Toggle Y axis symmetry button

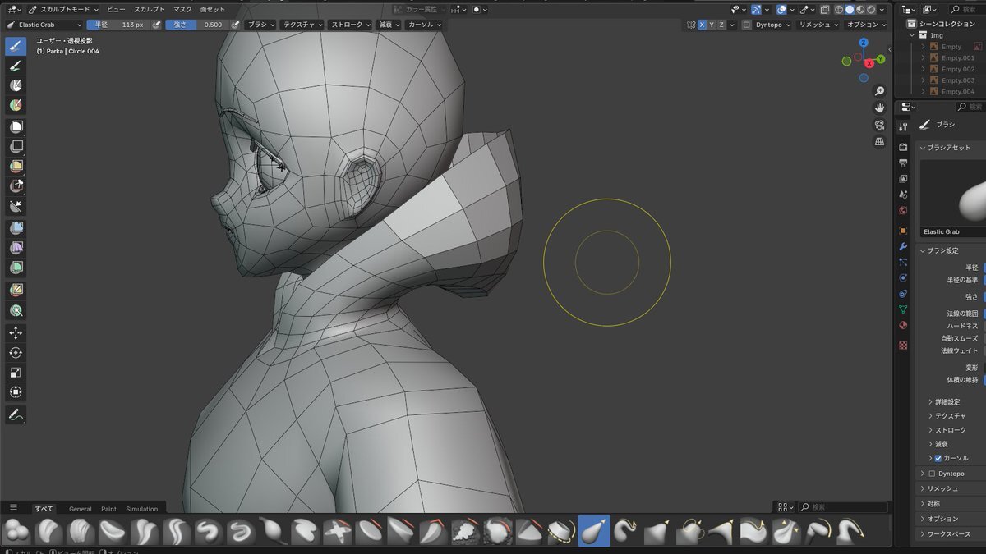click(x=712, y=25)
